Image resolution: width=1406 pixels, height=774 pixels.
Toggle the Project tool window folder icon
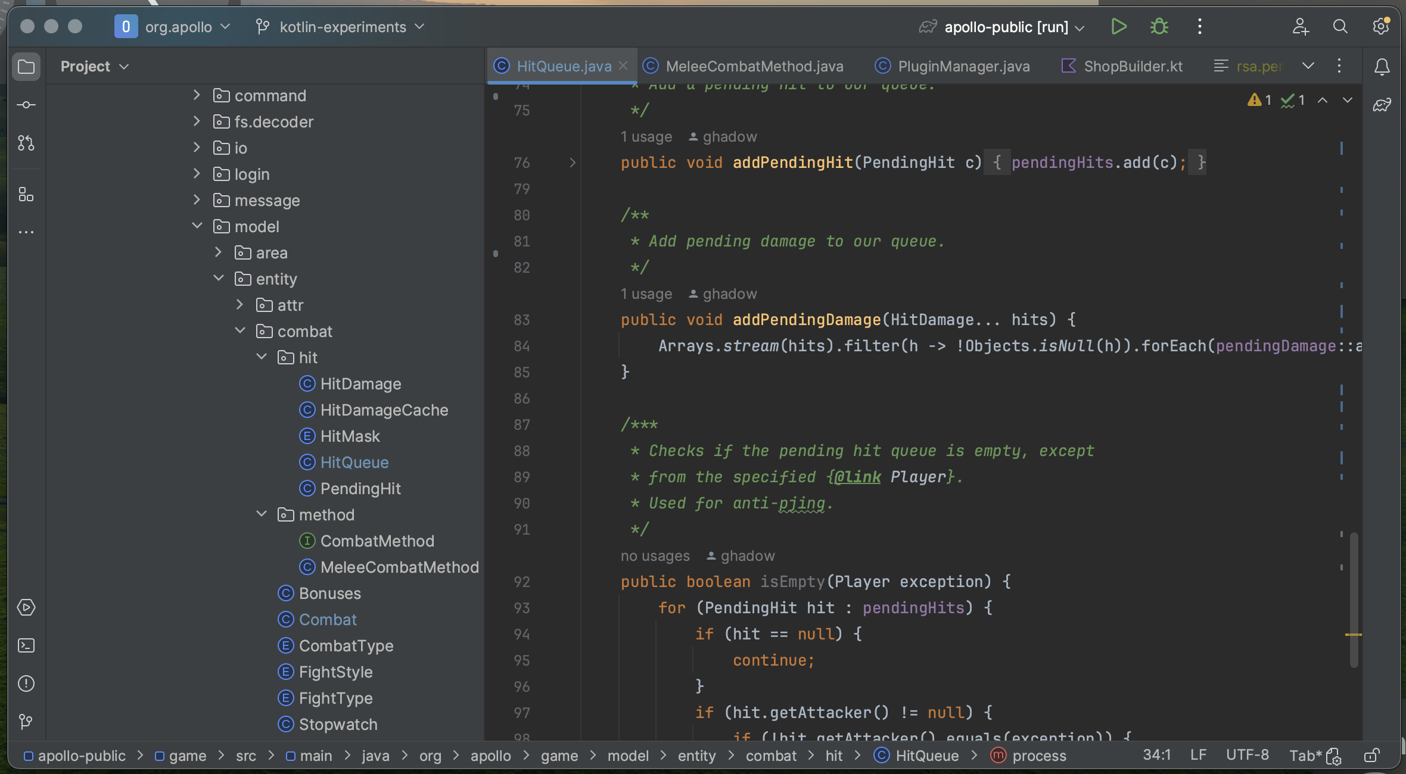[26, 67]
